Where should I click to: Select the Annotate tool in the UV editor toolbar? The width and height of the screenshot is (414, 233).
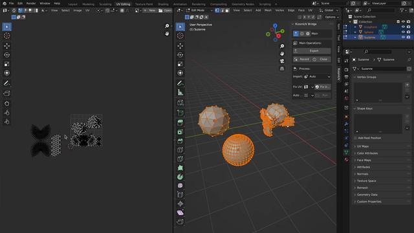pyautogui.click(x=7, y=83)
